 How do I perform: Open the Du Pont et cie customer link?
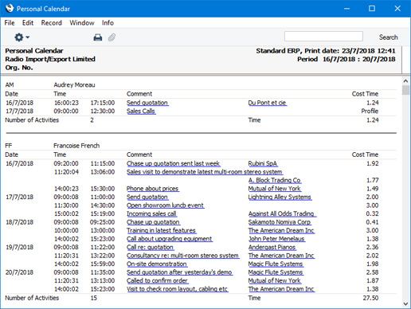point(267,103)
